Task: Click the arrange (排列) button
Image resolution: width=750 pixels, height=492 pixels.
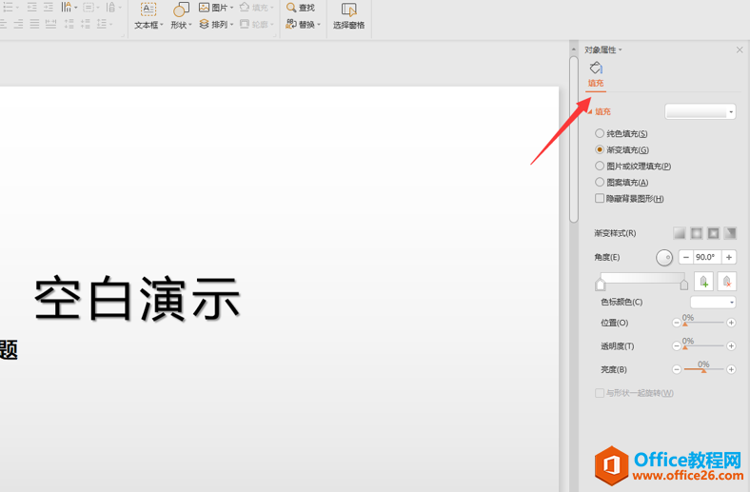Action: click(x=215, y=25)
